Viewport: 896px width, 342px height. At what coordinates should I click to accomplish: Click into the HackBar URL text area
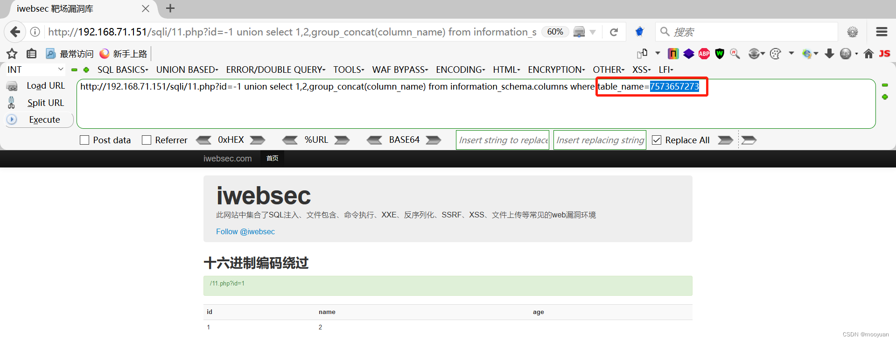pos(476,104)
